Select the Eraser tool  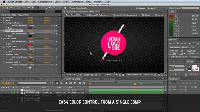pyautogui.click(x=50, y=8)
